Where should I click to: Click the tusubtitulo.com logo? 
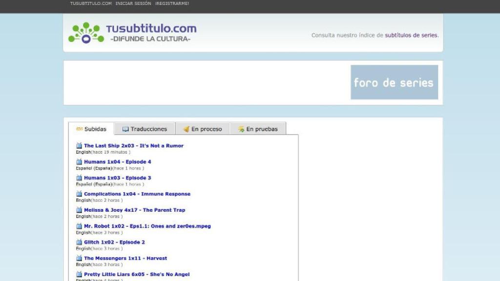pyautogui.click(x=132, y=33)
